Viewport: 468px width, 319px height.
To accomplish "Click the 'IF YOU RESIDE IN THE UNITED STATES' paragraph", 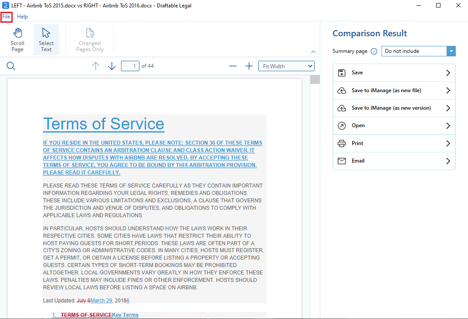I will coord(153,158).
